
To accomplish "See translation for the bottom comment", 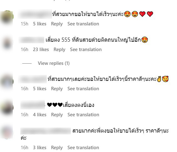I will [83, 148].
